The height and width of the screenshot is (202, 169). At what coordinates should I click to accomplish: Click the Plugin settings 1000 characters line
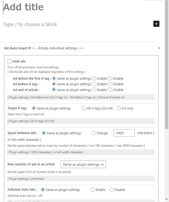81,152
